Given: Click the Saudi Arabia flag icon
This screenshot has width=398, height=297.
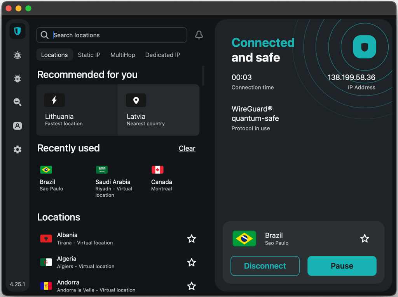Looking at the screenshot, I should point(102,170).
